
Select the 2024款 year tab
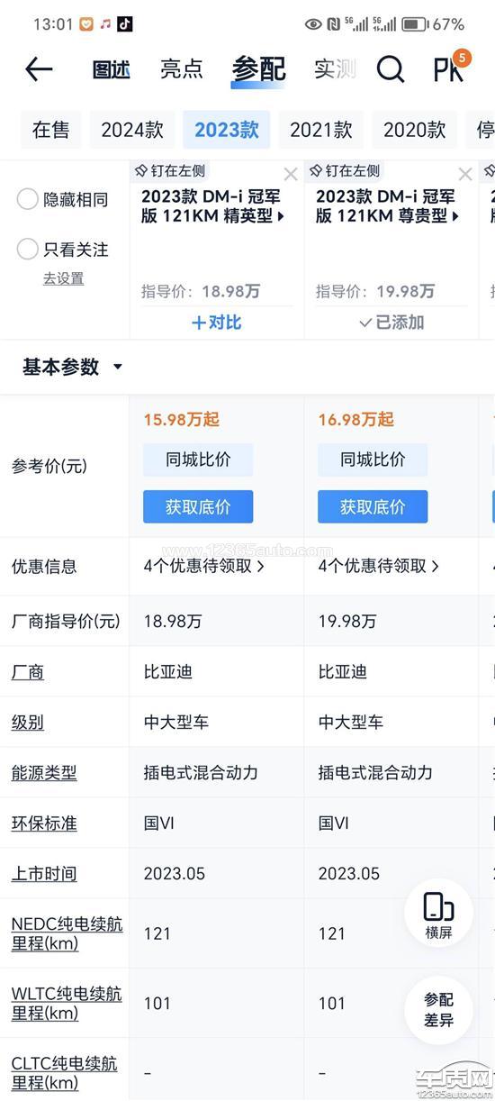tap(132, 130)
